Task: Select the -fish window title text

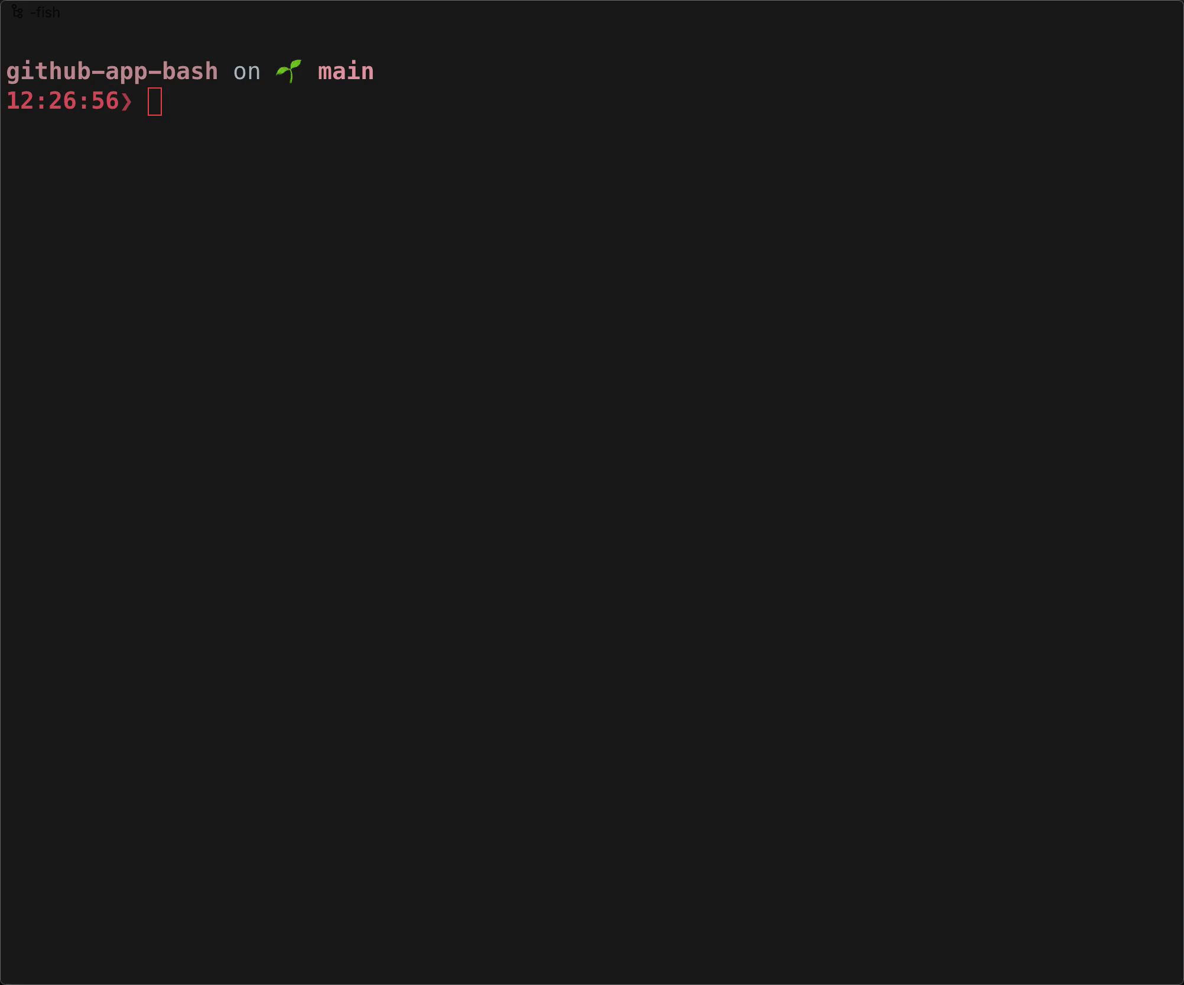Action: [x=45, y=12]
